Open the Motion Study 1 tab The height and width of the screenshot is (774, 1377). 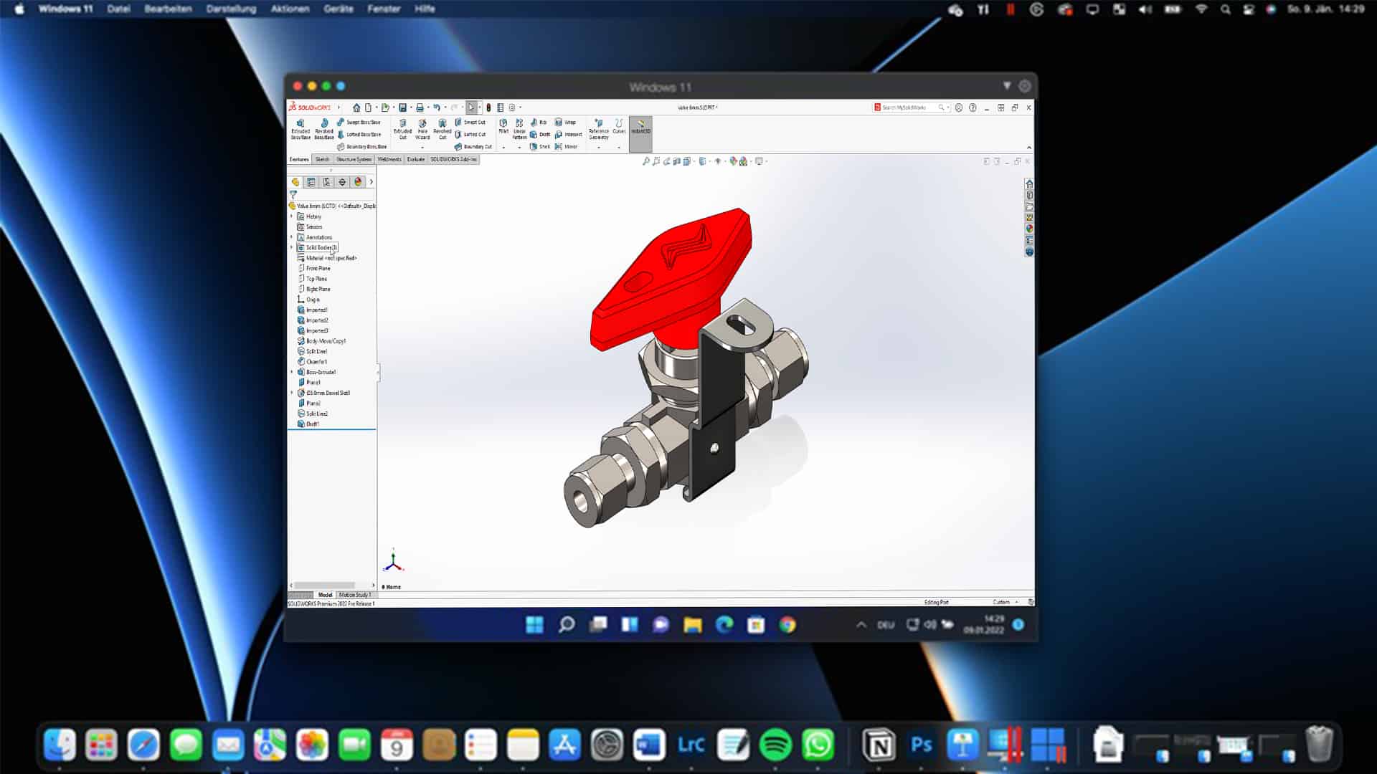[355, 595]
